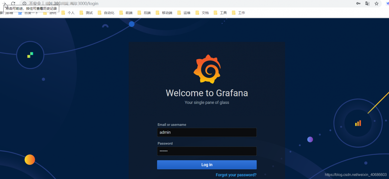Click the translate page icon
Screen dimensions: 389x179
(x=367, y=3)
